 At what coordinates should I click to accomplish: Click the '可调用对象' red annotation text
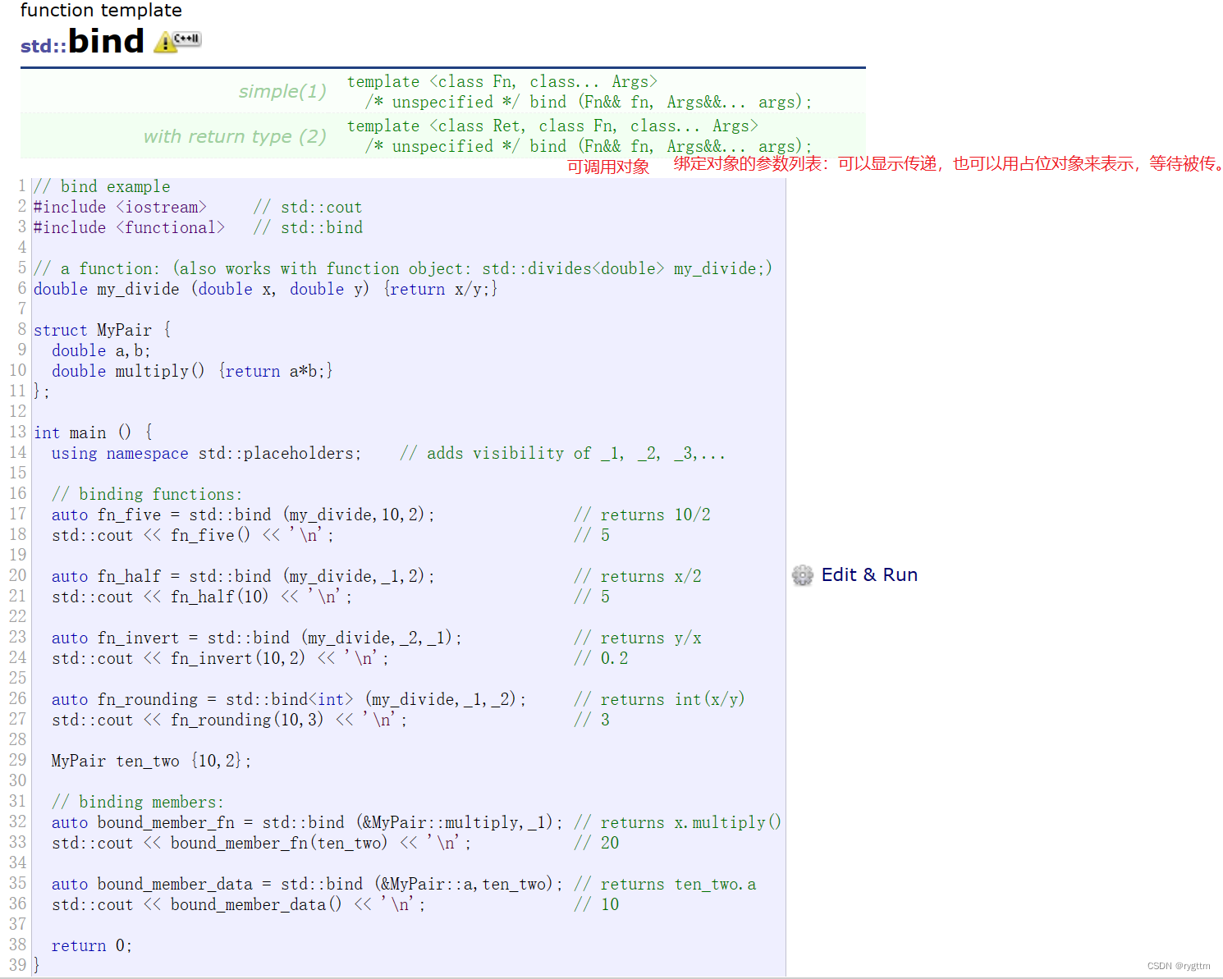[608, 167]
